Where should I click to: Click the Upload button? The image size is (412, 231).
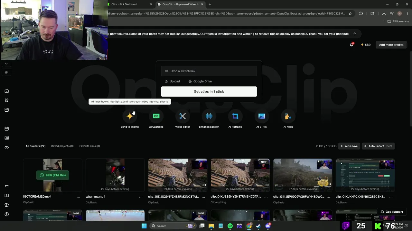172,81
